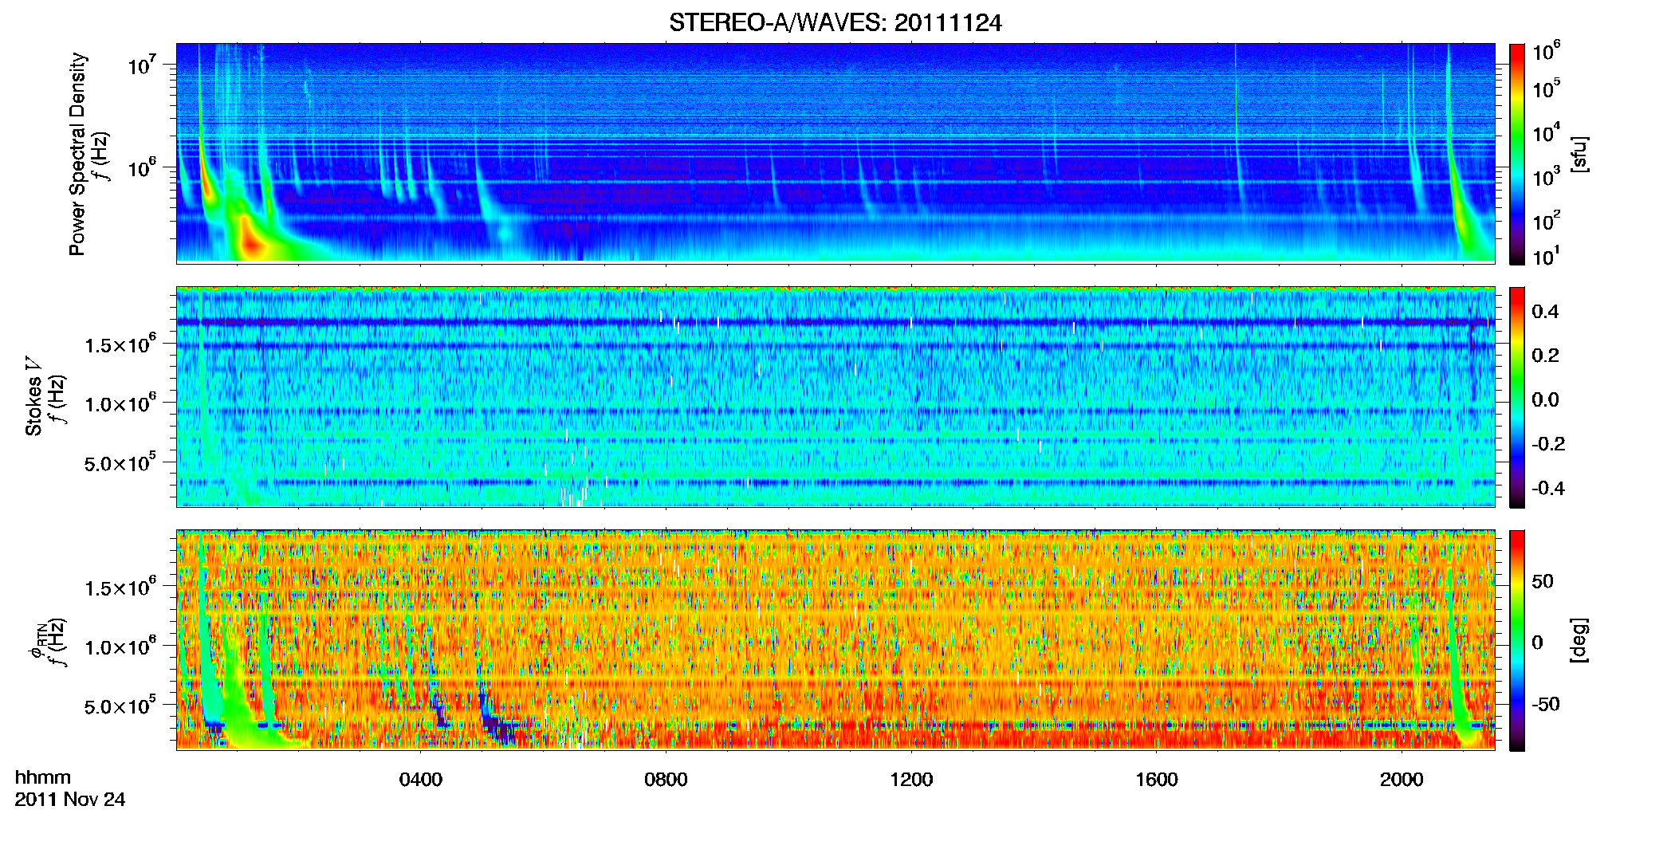Click the date label 2011 Nov 24
Image resolution: width=1671 pixels, height=861 pixels.
(70, 800)
